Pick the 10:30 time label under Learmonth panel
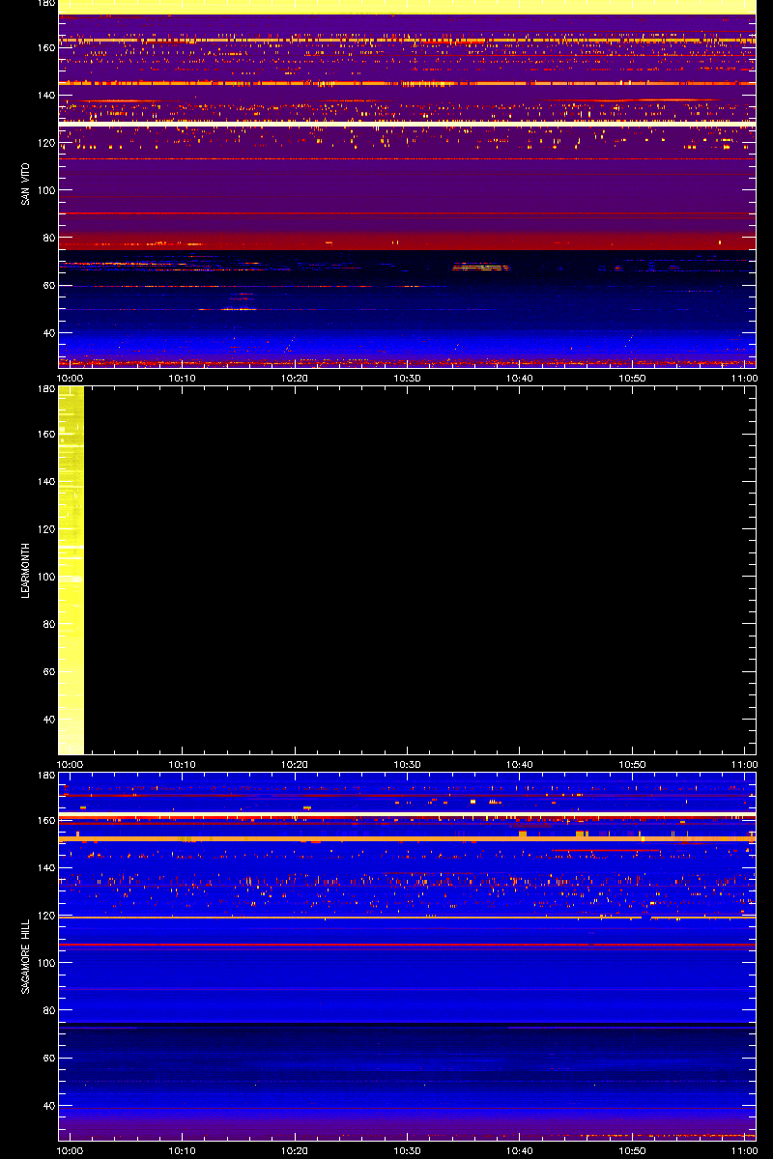773x1159 pixels. (x=408, y=765)
